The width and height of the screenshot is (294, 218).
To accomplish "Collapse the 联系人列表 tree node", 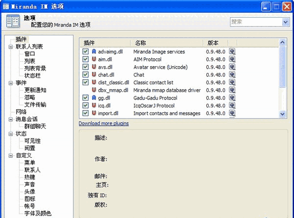I will click(x=11, y=47).
